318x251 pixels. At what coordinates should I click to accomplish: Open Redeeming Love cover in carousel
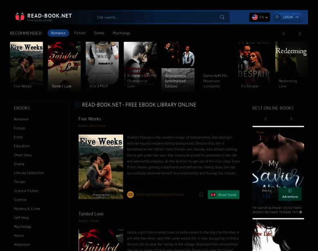292,66
